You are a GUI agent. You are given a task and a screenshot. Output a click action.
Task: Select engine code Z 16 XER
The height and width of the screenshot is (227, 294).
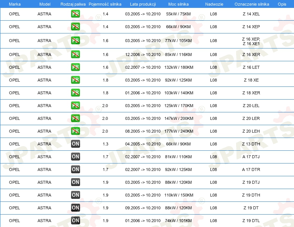click(251, 54)
